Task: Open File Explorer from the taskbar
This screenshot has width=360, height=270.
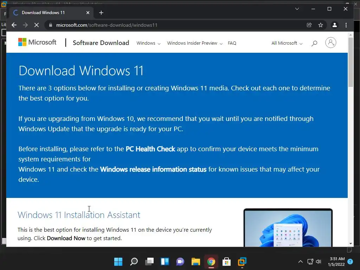Action: click(195, 262)
